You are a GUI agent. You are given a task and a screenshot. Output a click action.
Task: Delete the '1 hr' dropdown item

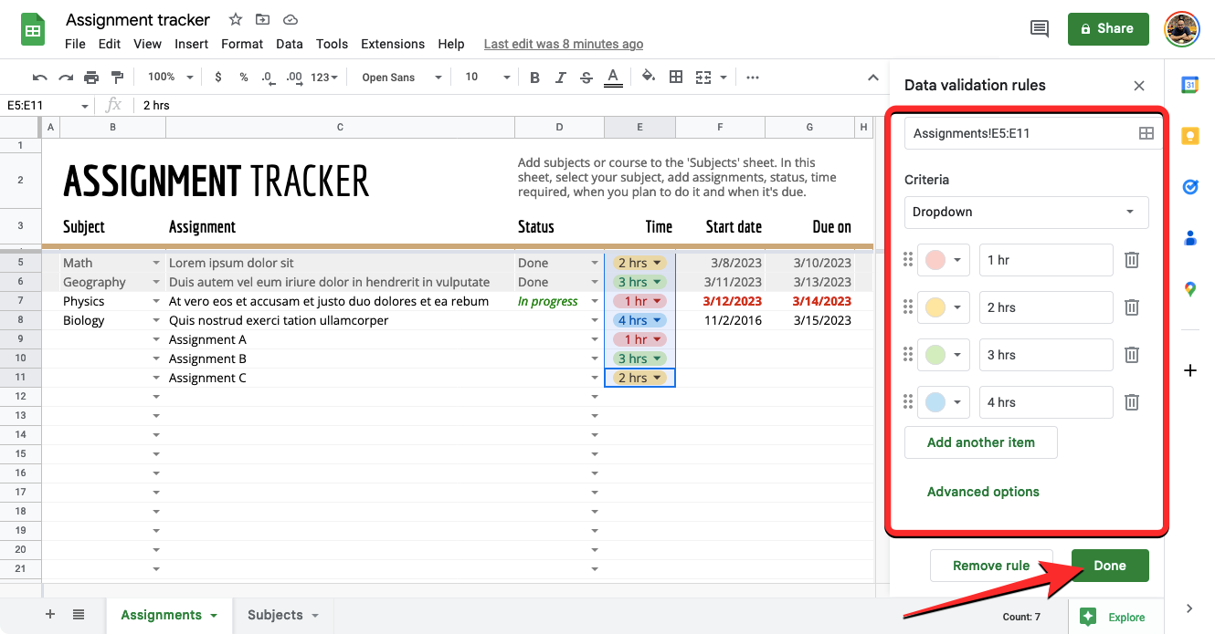coord(1131,260)
